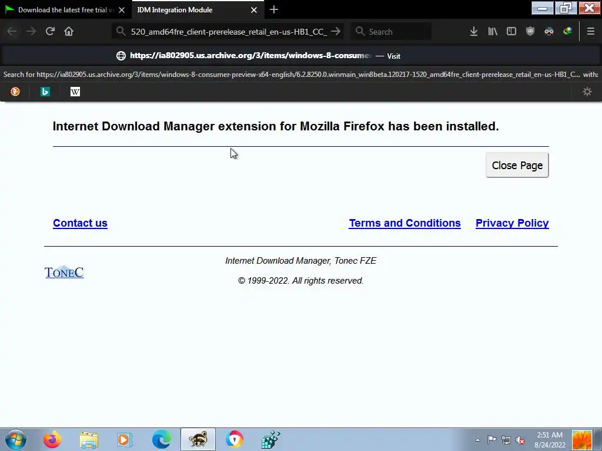Click the address bar URL field
This screenshot has width=602, height=451.
click(x=229, y=32)
